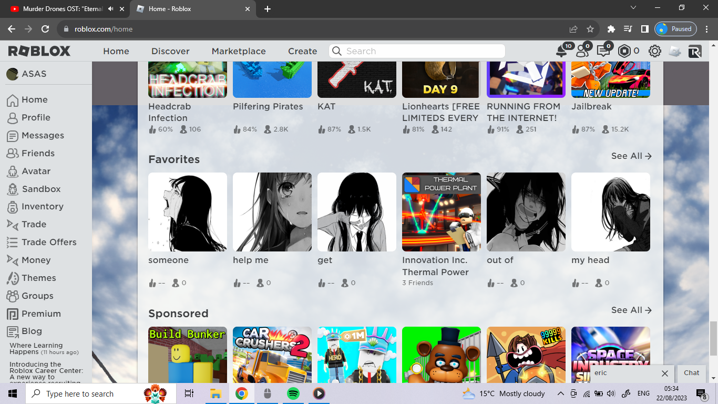Go to the Marketplace nav tab
The width and height of the screenshot is (718, 404).
point(239,51)
